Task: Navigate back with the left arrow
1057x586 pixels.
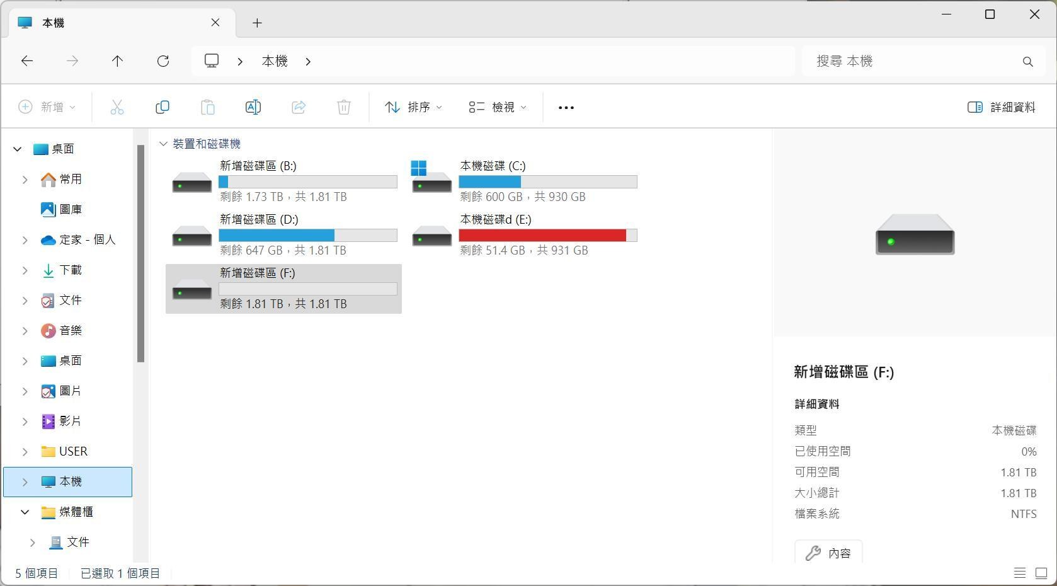Action: point(27,61)
